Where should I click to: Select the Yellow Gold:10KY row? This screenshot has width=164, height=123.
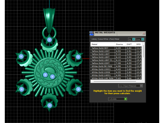pyautogui.click(x=116, y=51)
